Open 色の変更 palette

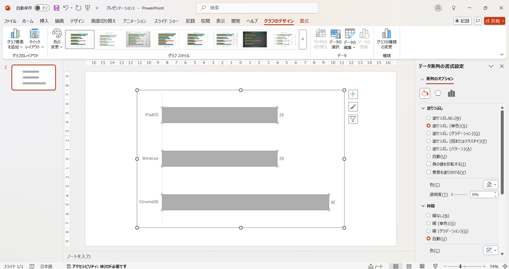(57, 39)
